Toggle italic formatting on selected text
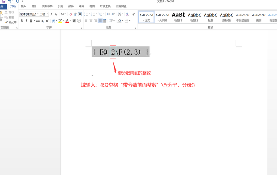 [x=26, y=21]
